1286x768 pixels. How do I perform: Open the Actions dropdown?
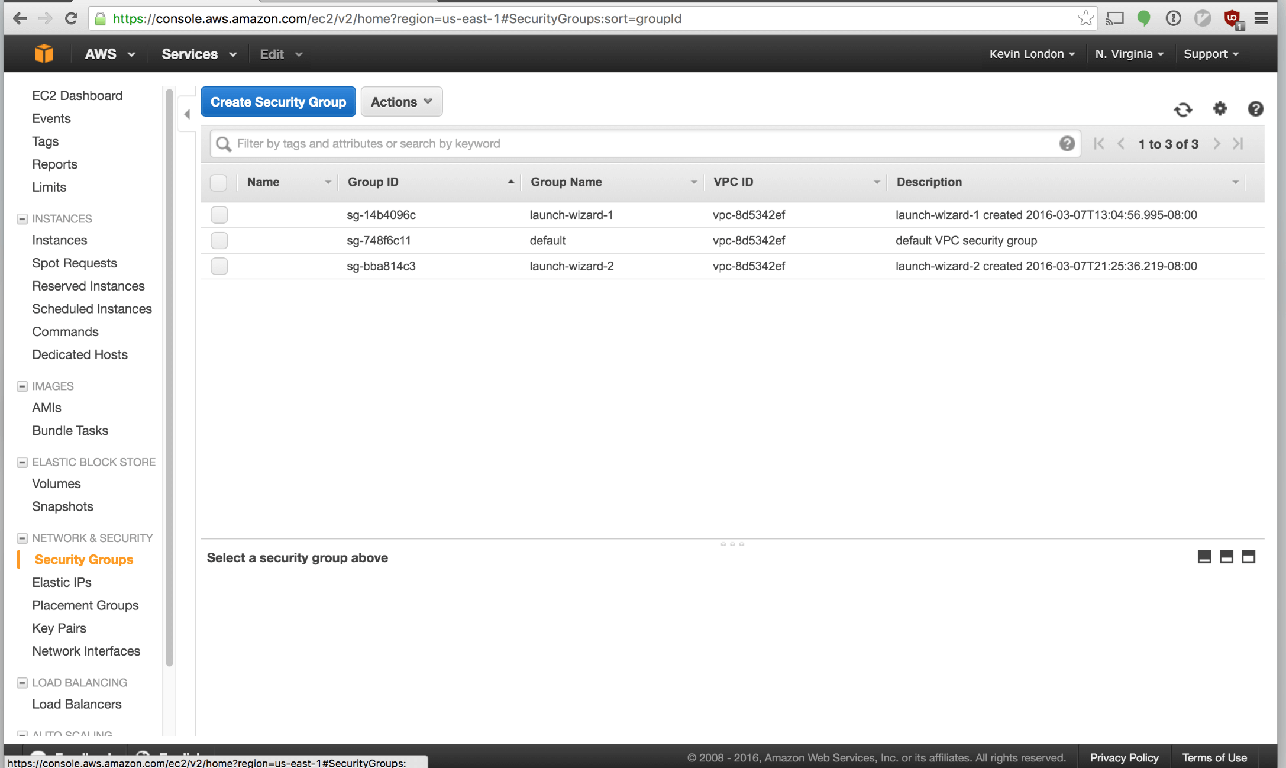(x=401, y=102)
